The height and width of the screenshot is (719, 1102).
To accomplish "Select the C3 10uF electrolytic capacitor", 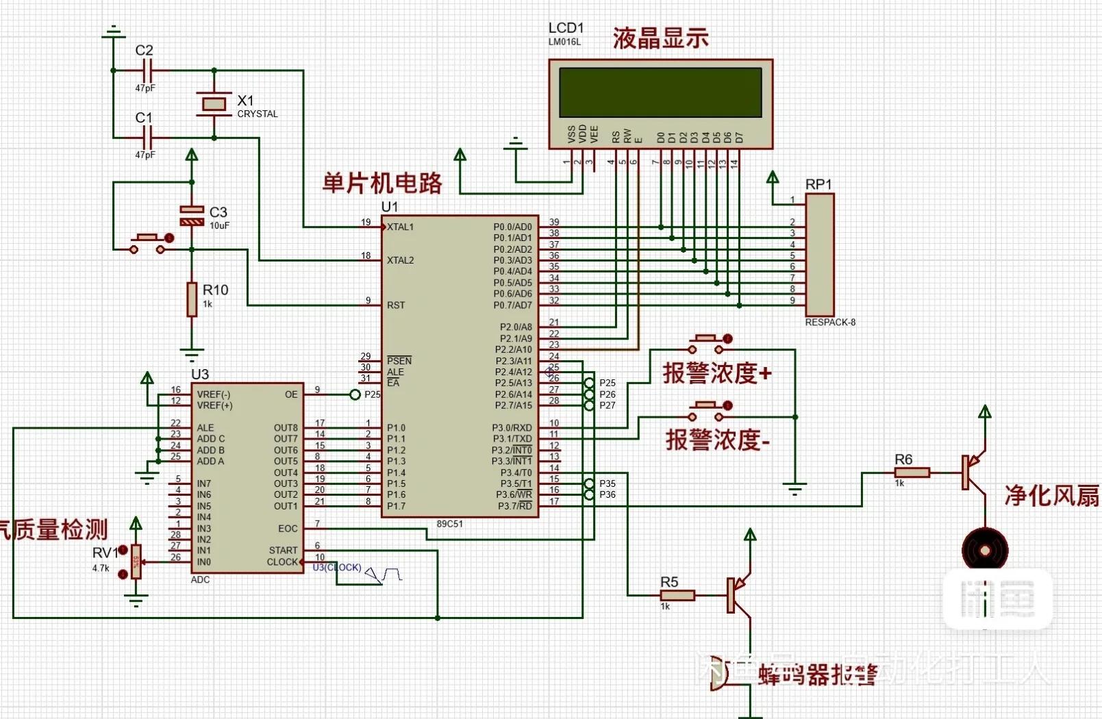I will click(192, 216).
